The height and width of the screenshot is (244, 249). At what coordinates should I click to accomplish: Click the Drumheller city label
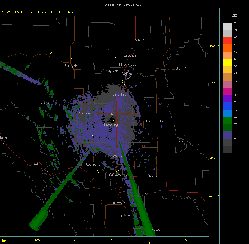click(184, 141)
